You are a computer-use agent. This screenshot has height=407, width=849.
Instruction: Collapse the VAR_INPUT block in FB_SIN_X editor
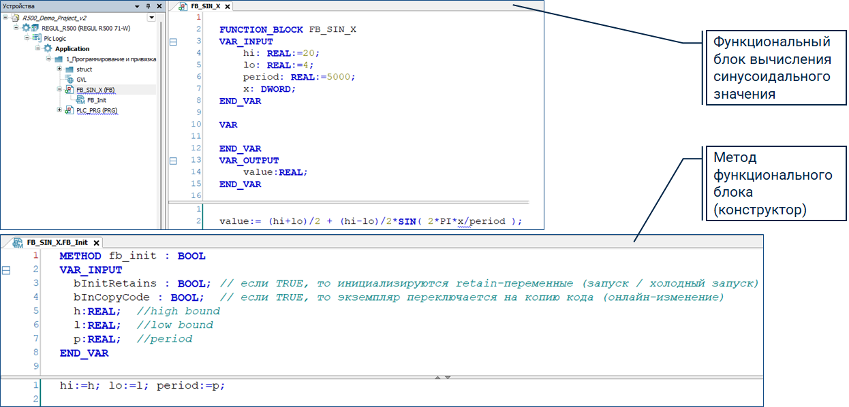click(x=172, y=42)
